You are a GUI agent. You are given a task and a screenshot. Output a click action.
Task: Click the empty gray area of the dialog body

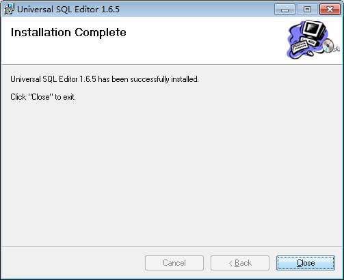172,173
